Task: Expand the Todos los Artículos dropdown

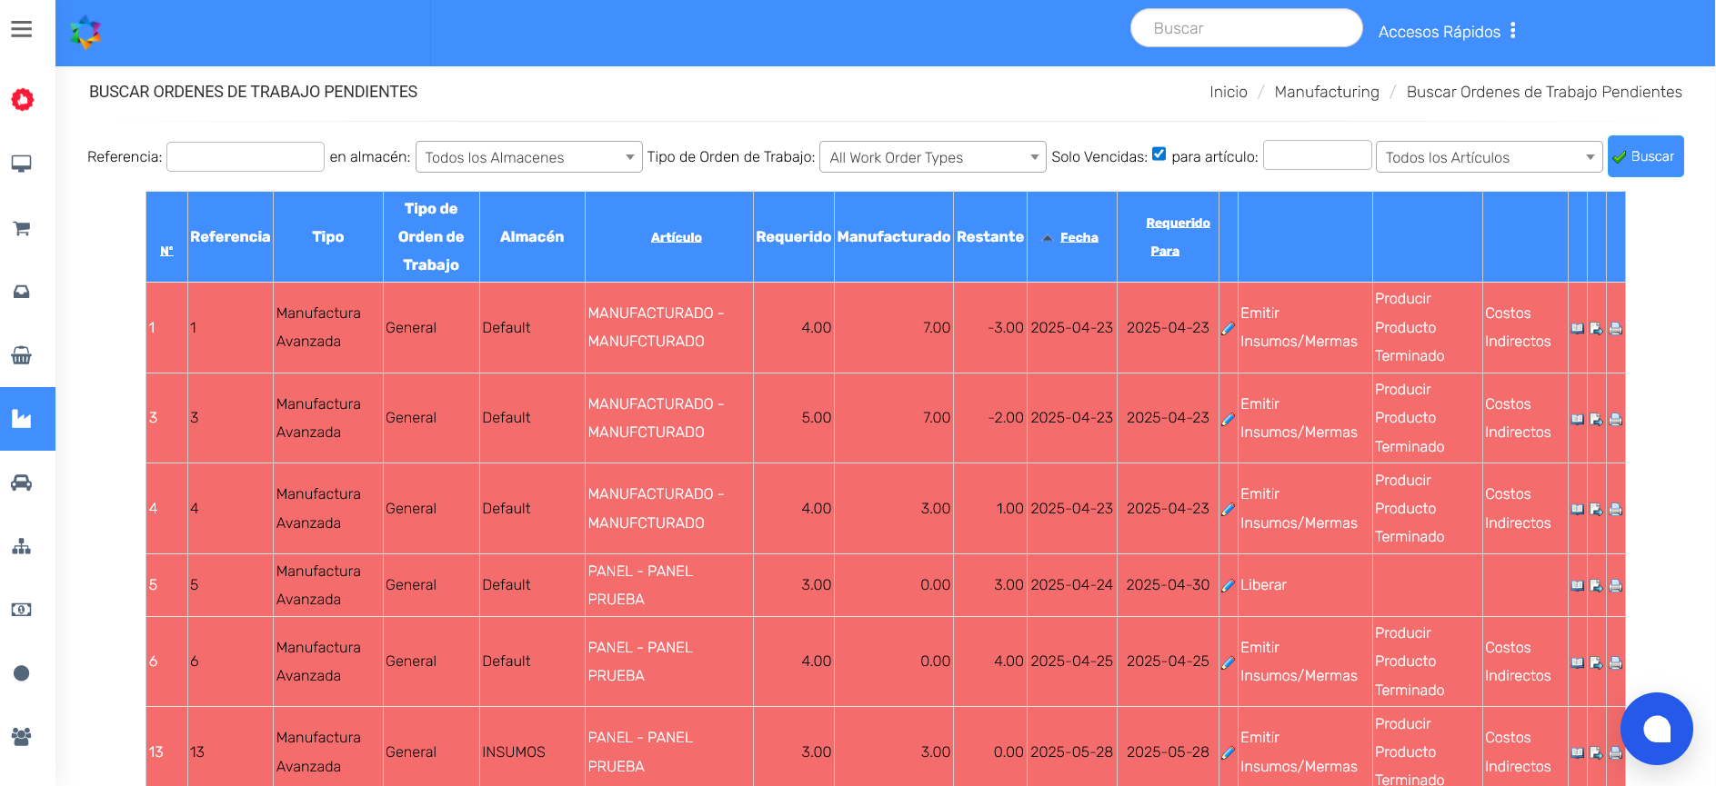Action: tap(1488, 157)
